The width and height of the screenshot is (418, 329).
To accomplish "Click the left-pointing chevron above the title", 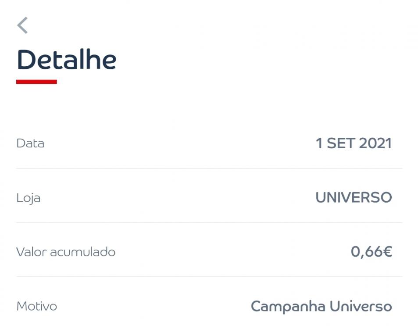I will click(x=23, y=25).
